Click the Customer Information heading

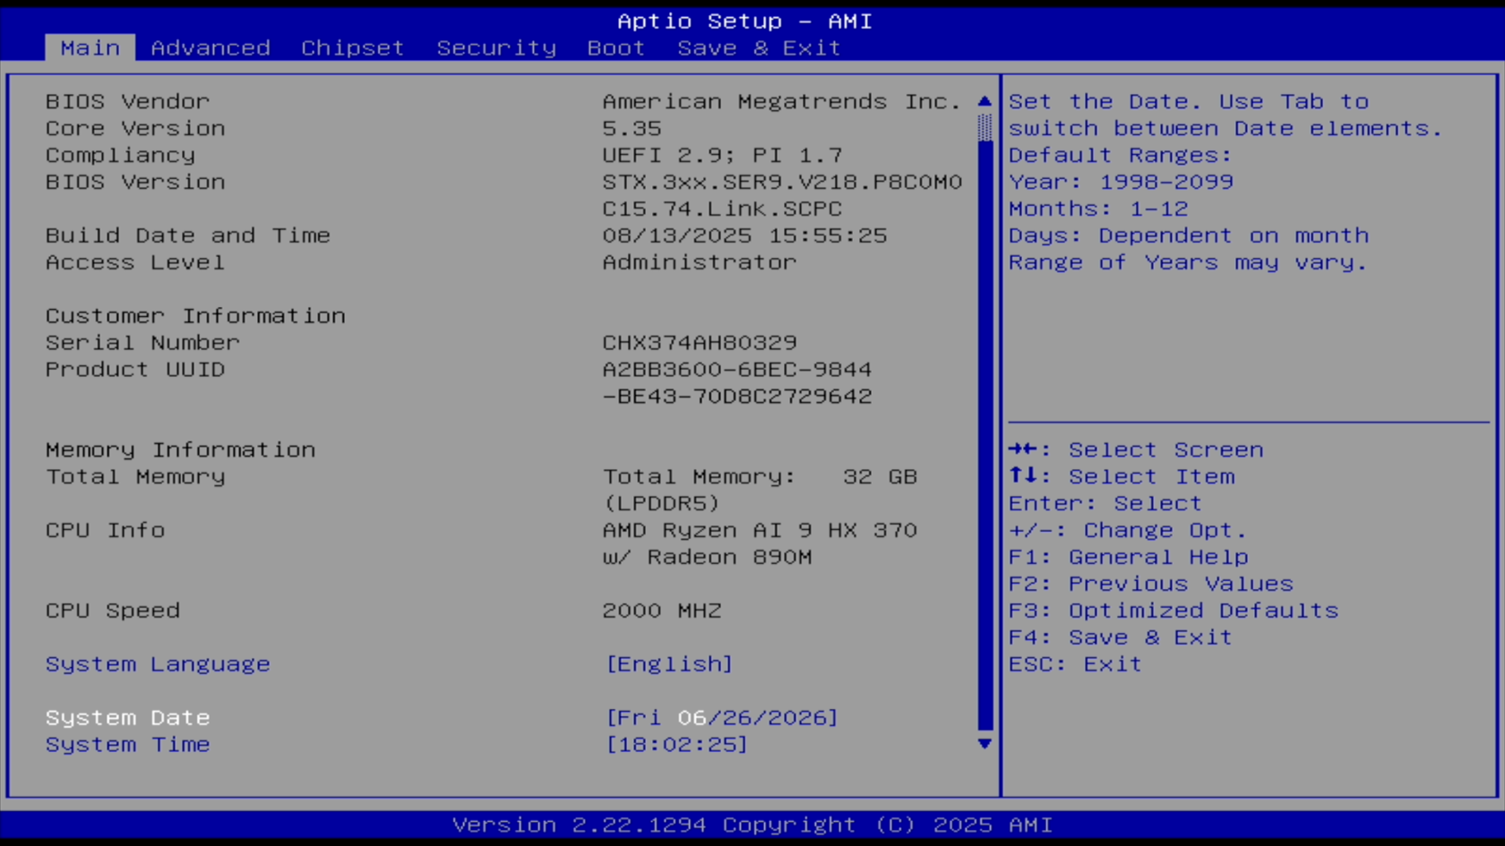195,316
